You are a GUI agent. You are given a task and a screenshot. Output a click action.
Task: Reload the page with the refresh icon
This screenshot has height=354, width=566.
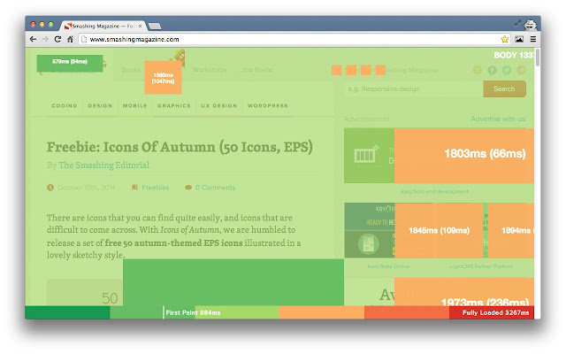coord(57,39)
